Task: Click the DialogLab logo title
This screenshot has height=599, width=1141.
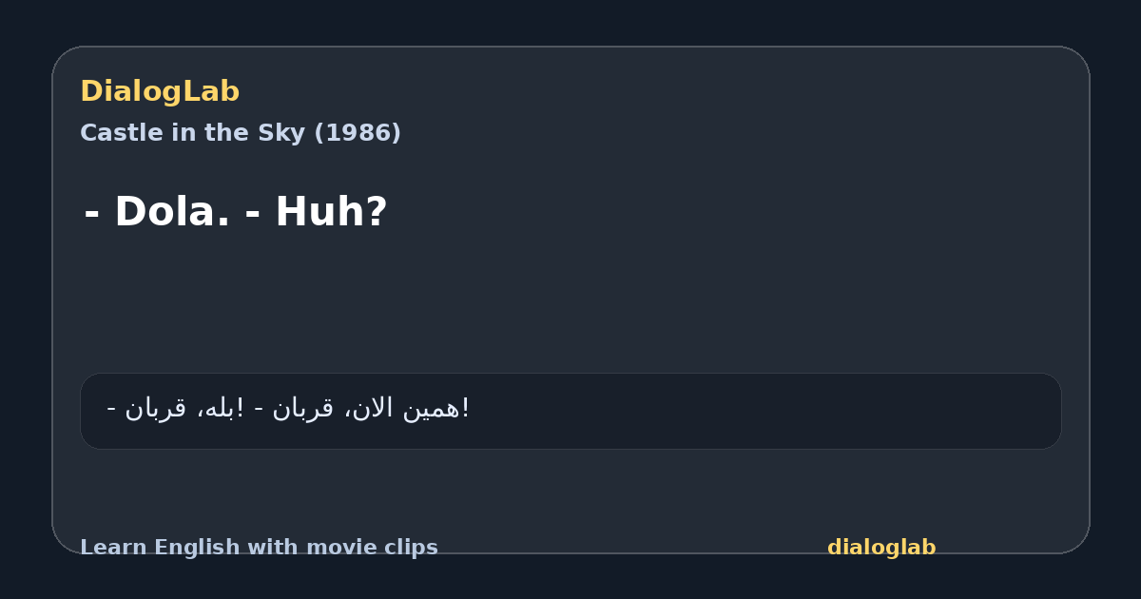Action: (160, 91)
